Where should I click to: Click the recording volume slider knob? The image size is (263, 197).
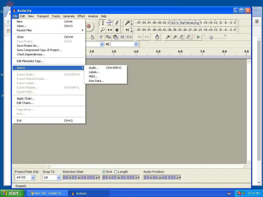click(x=92, y=38)
